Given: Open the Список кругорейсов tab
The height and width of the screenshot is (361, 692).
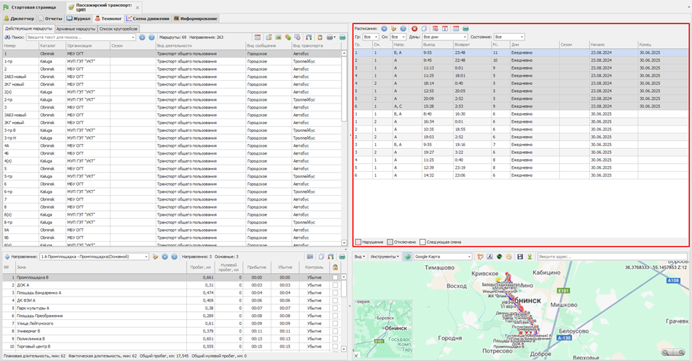Looking at the screenshot, I should 118,28.
